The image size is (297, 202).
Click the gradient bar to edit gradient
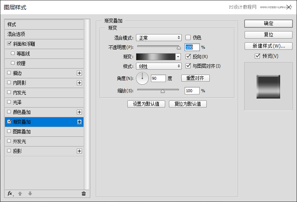coord(156,57)
